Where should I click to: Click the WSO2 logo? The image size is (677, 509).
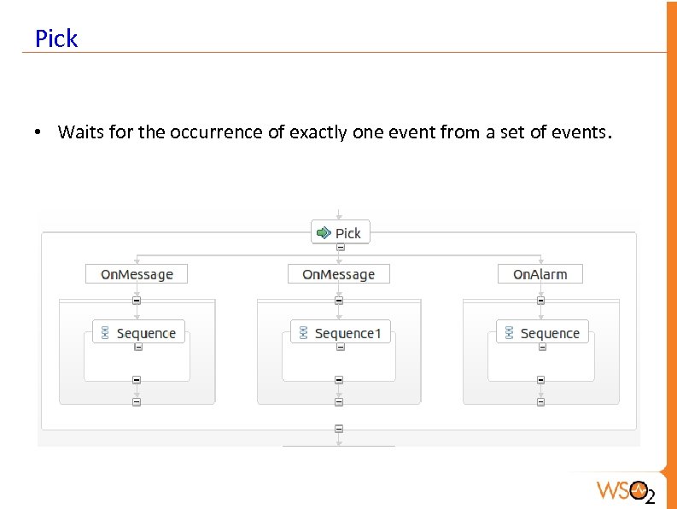tap(626, 490)
